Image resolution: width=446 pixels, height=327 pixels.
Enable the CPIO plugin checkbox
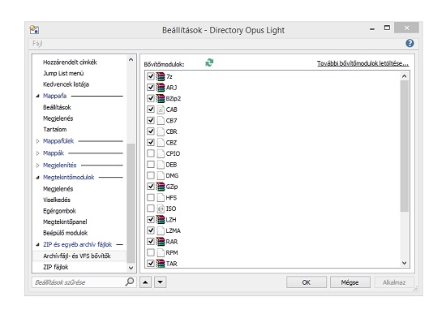[x=151, y=153]
